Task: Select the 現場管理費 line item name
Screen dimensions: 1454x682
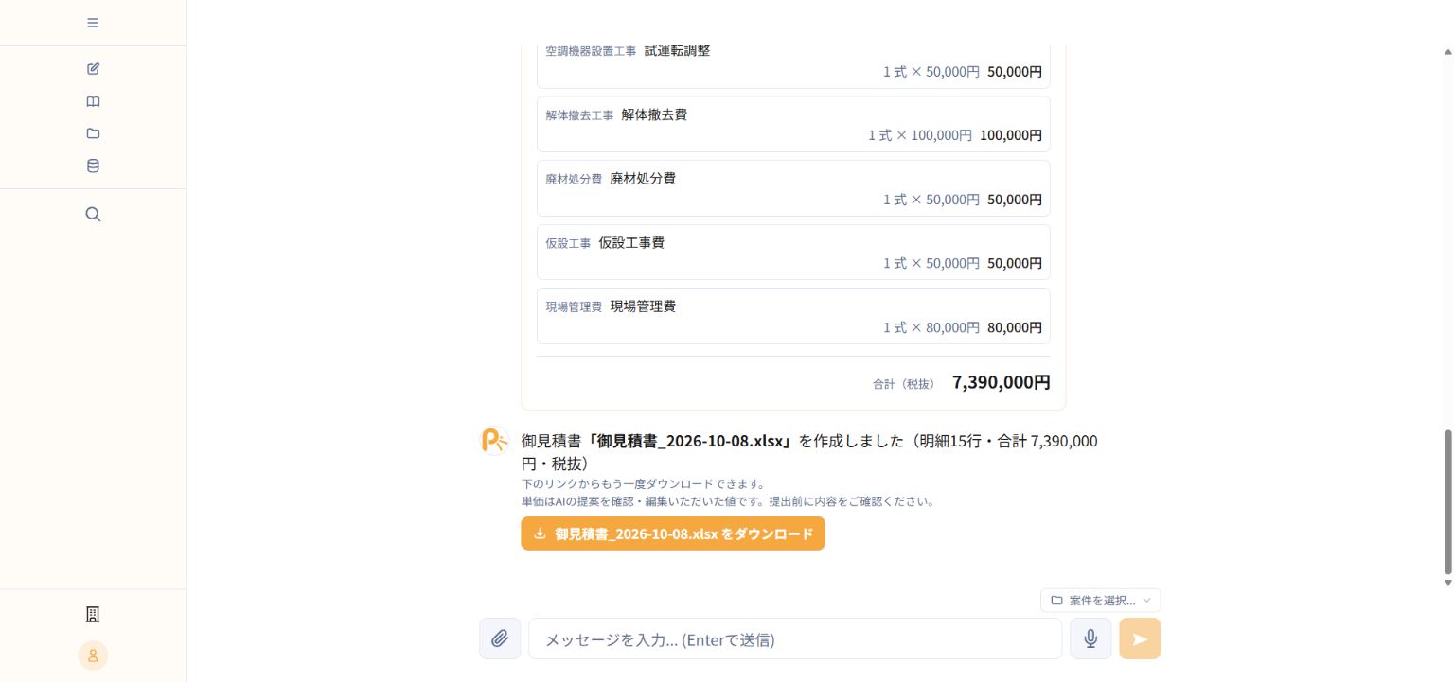Action: pyautogui.click(x=643, y=306)
